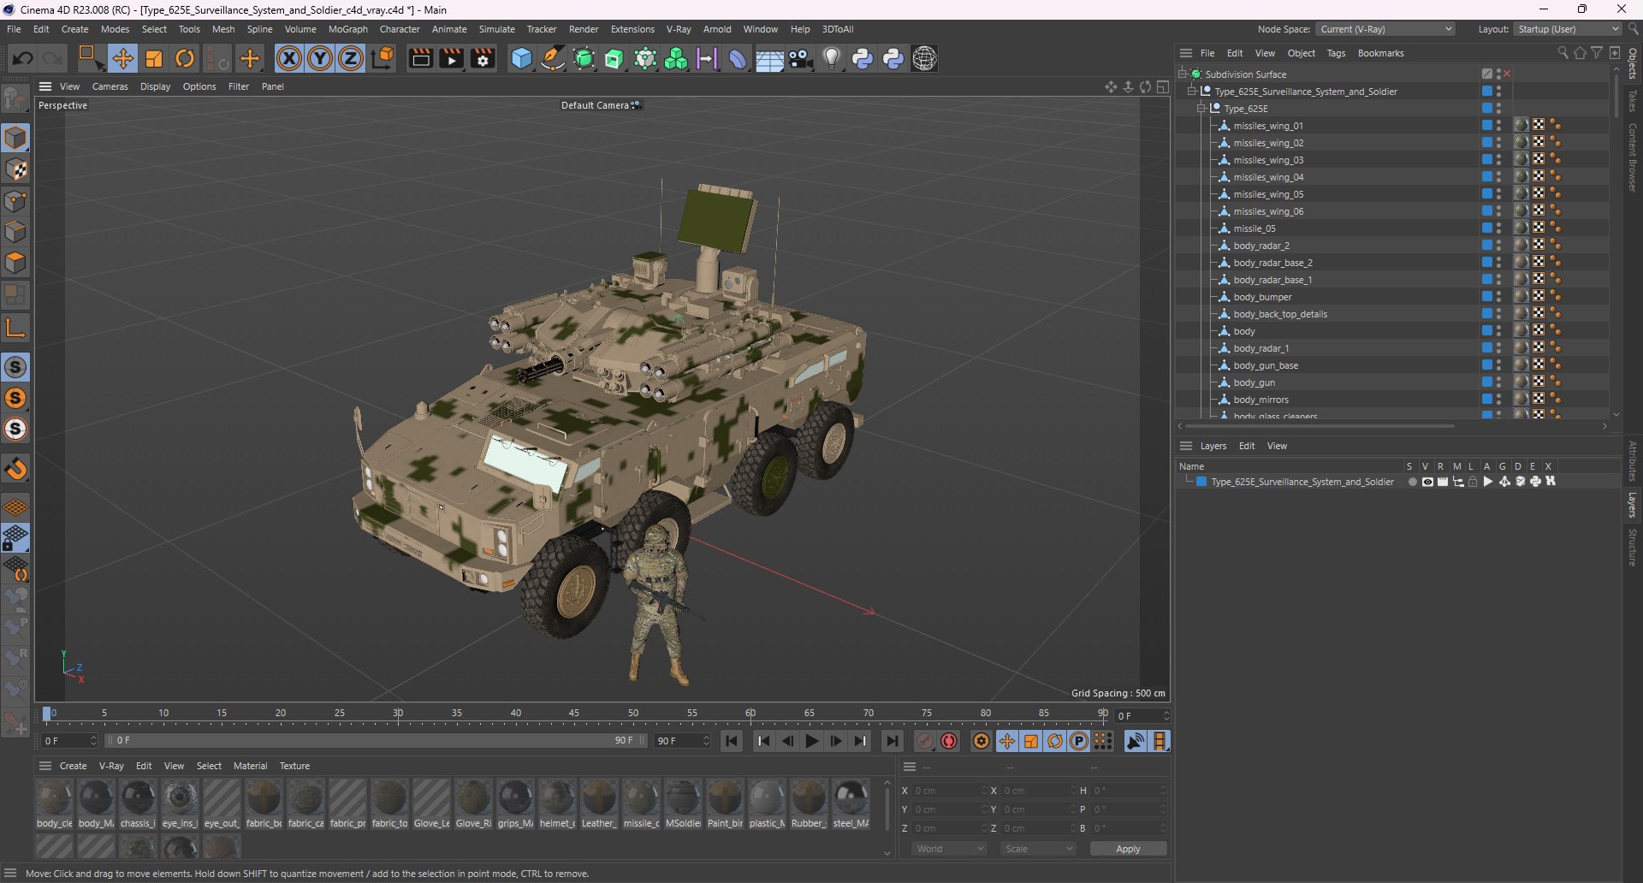Screen dimensions: 1643x883
Task: Toggle layer View eye icon
Action: click(1427, 482)
